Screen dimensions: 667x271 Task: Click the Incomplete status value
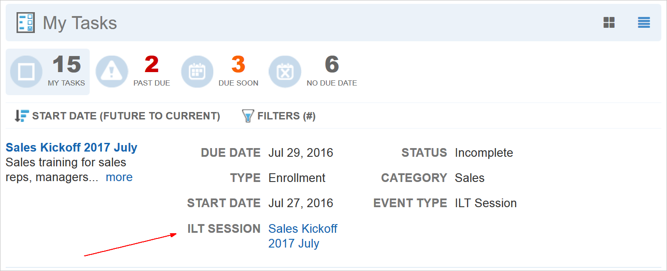point(484,153)
